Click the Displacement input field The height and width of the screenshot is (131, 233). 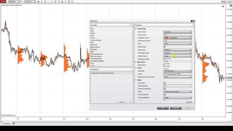pos(178,86)
